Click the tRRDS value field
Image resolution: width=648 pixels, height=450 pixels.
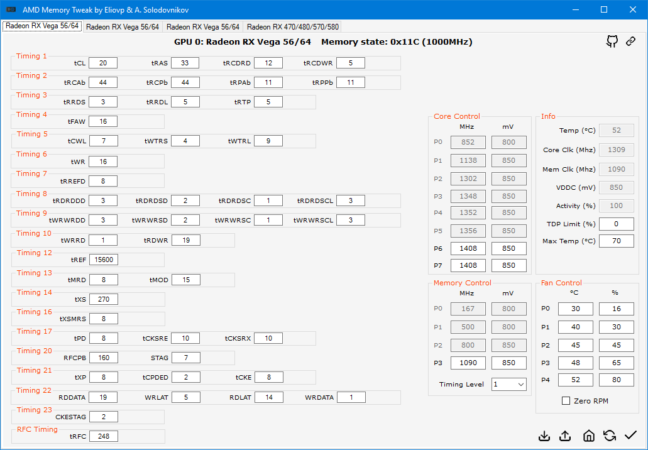tap(103, 102)
